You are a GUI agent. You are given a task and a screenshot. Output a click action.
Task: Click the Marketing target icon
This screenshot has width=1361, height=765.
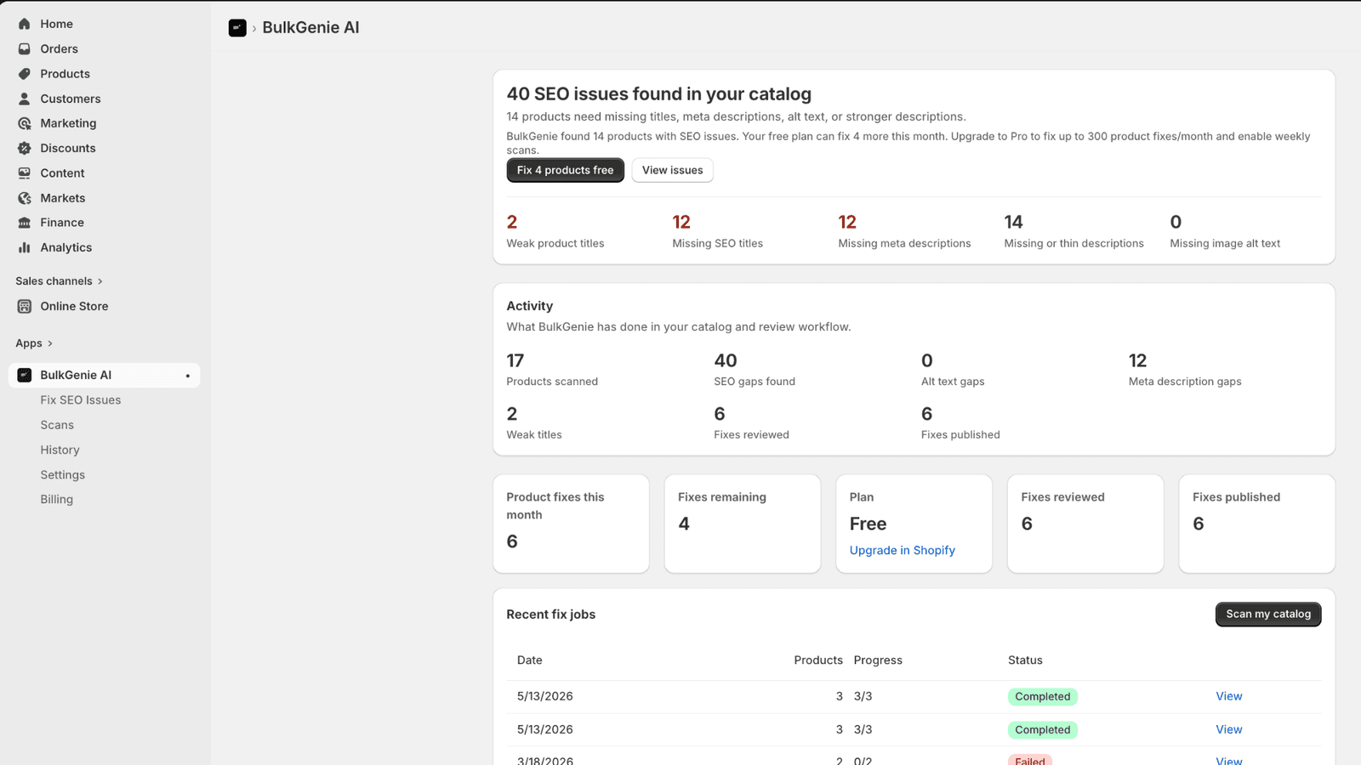pyautogui.click(x=25, y=123)
